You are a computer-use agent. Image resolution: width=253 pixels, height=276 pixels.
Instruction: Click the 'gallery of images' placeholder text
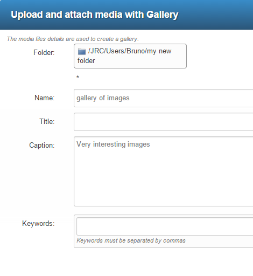[x=103, y=98]
